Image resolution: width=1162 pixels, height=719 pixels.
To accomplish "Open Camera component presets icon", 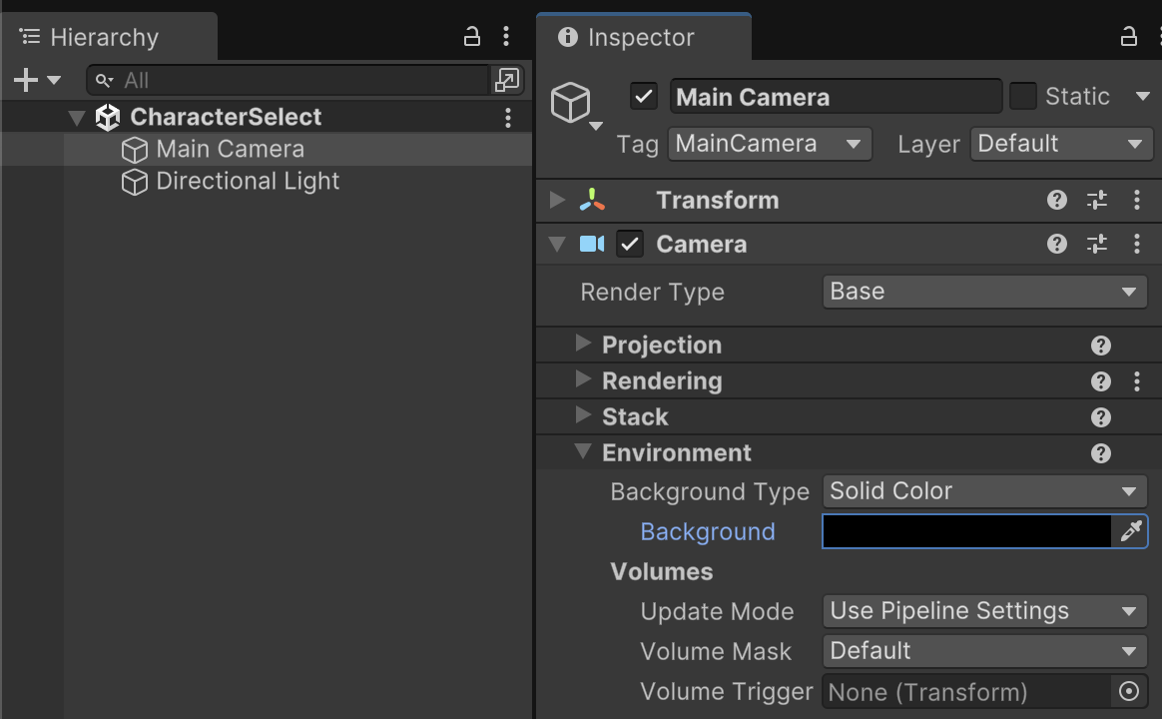I will [x=1097, y=245].
